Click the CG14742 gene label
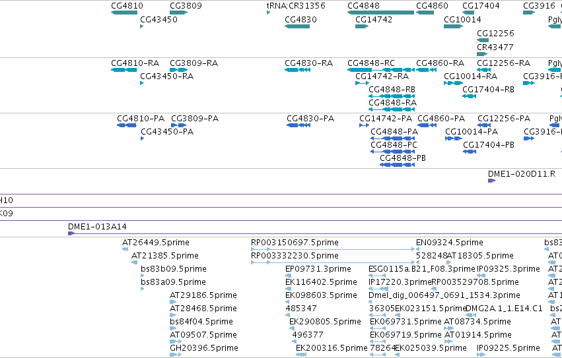Image resolution: width=562 pixels, height=358 pixels. point(374,19)
